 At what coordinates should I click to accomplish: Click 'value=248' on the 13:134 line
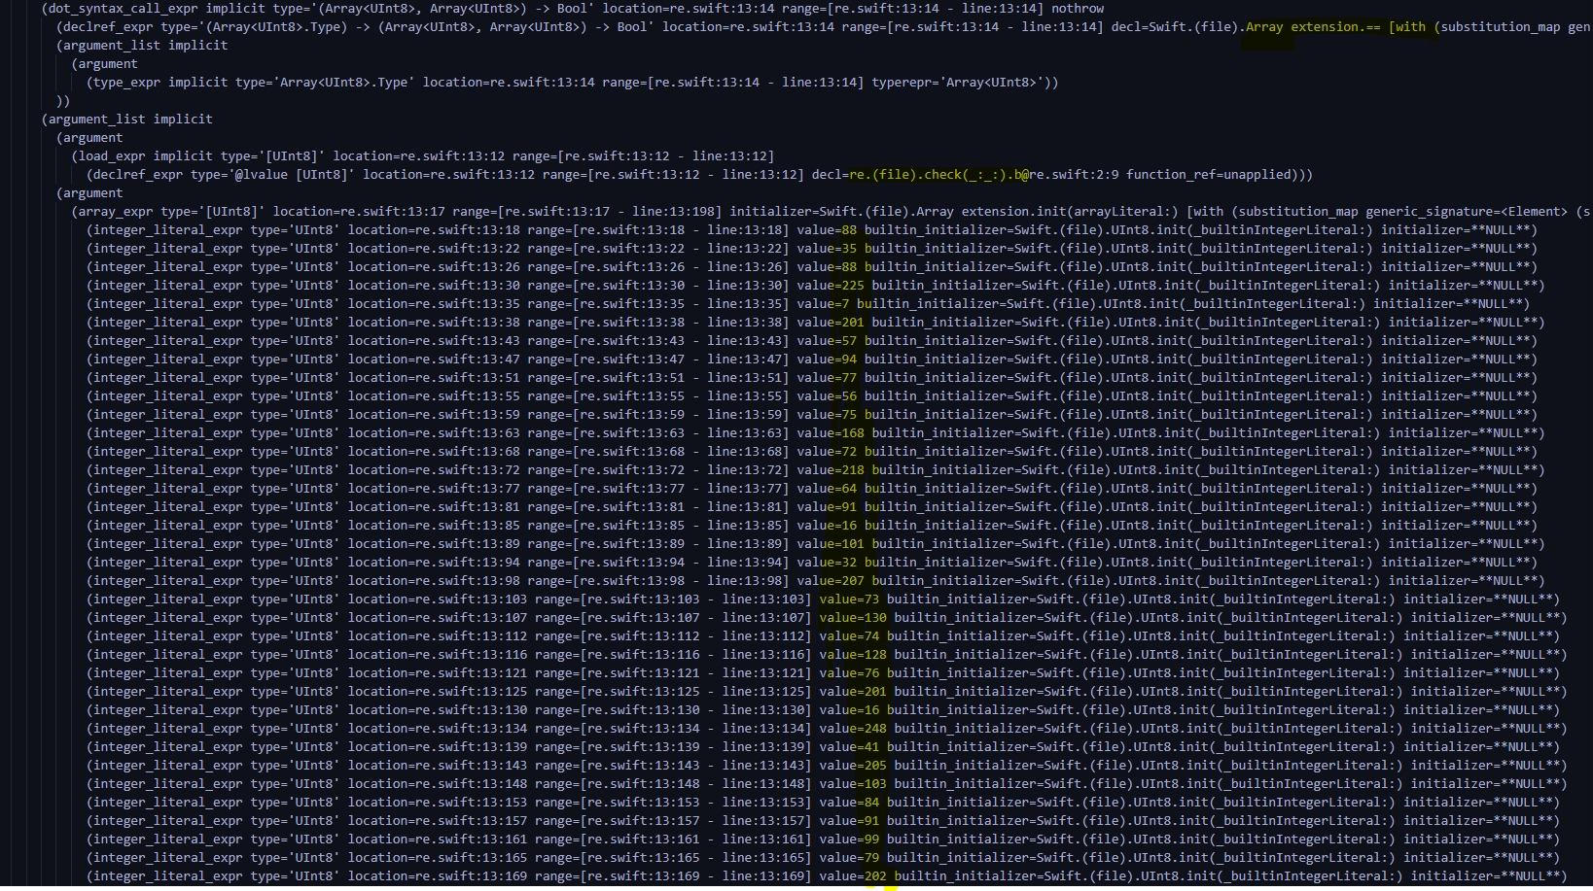(853, 728)
